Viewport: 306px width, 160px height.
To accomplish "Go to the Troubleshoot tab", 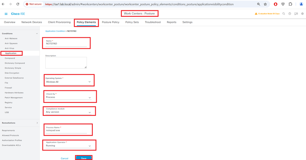I will coord(153,22).
